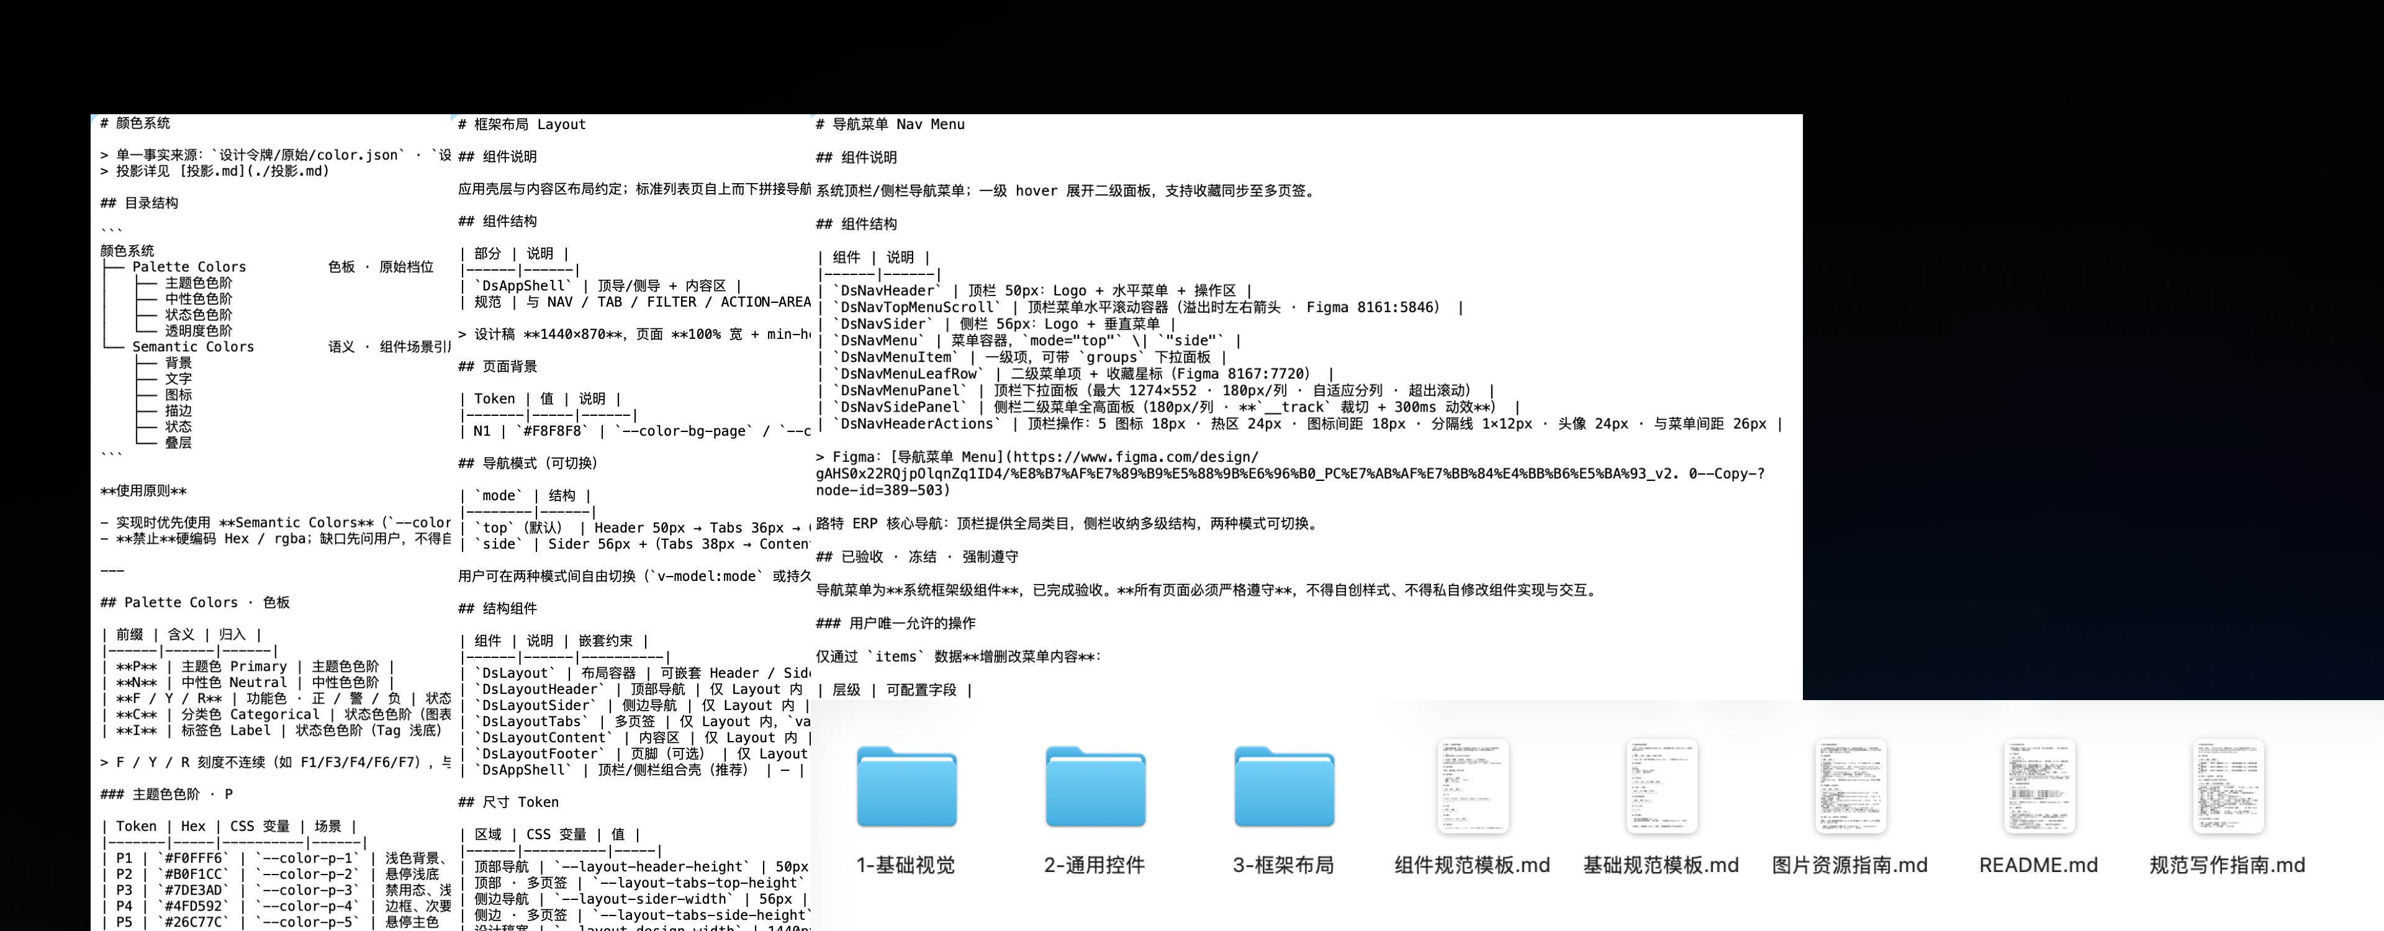Viewport: 2384px width, 931px height.
Task: Click the "`DsLayoutFooter`" table cell
Action: (539, 754)
